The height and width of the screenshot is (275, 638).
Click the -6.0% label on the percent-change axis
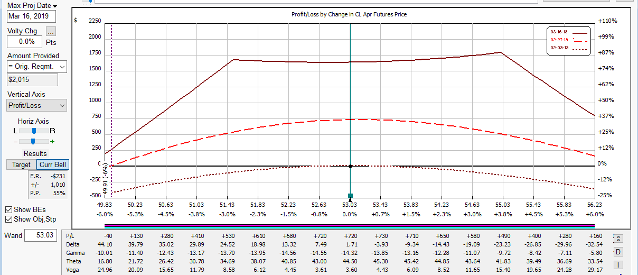point(105,215)
